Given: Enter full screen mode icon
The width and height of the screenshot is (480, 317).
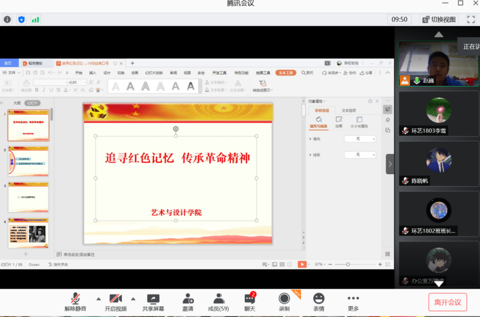Looking at the screenshot, I should (471, 19).
